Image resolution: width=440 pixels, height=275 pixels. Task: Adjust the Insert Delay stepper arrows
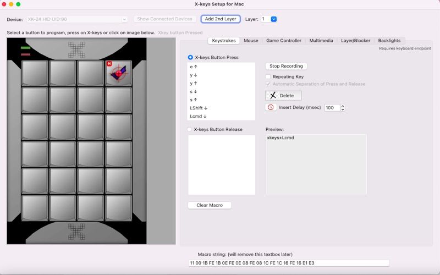(x=343, y=108)
